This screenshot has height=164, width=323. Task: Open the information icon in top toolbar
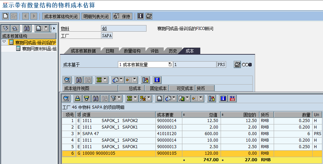click(141, 16)
